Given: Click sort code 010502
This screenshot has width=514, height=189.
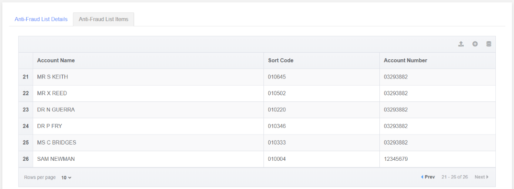Looking at the screenshot, I should click(277, 93).
